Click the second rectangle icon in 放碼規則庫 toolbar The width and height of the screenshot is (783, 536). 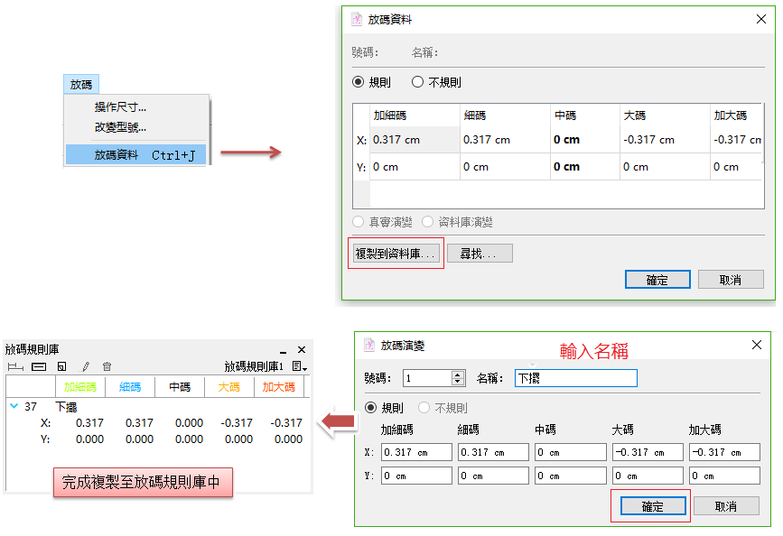[39, 366]
